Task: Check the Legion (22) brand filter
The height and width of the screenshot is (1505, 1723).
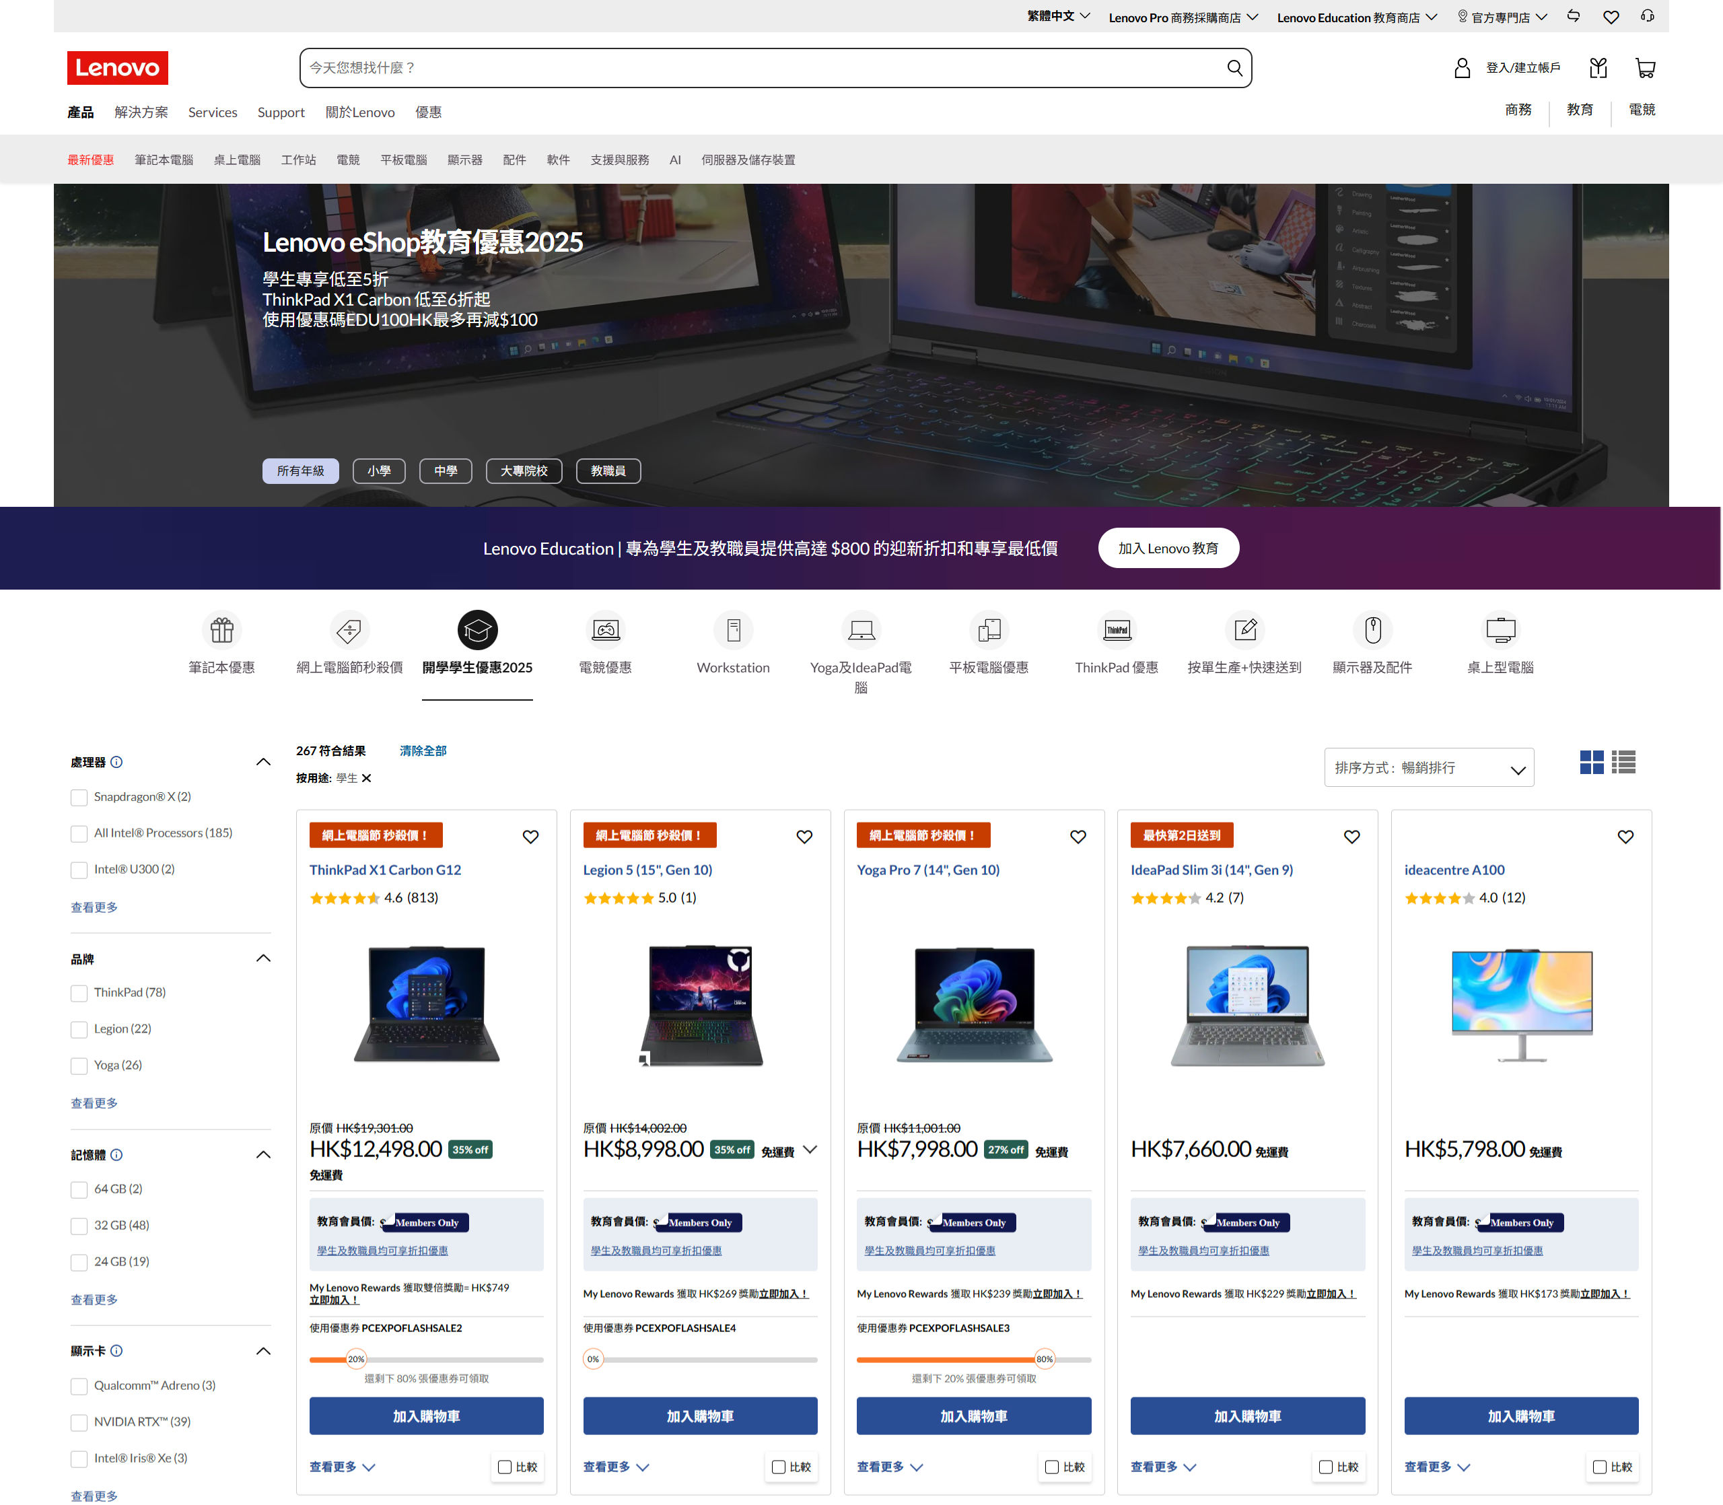Action: coord(79,1030)
